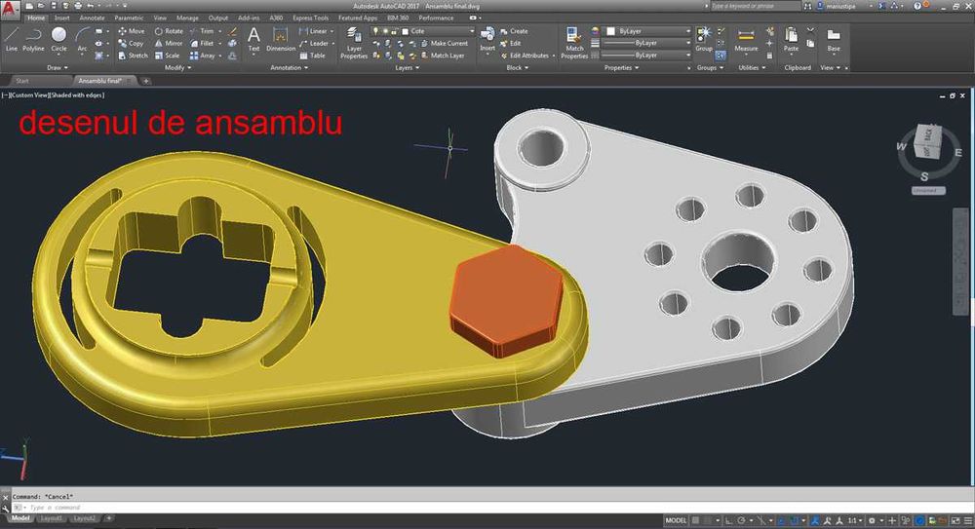Click Edit Attributes button
The height and width of the screenshot is (529, 975).
click(525, 56)
